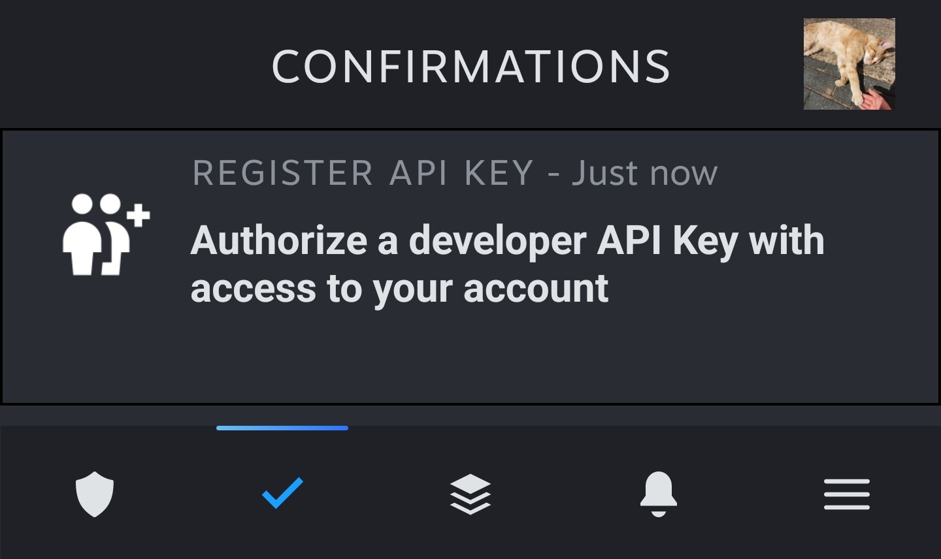Open notifications with the bell icon

pyautogui.click(x=658, y=494)
